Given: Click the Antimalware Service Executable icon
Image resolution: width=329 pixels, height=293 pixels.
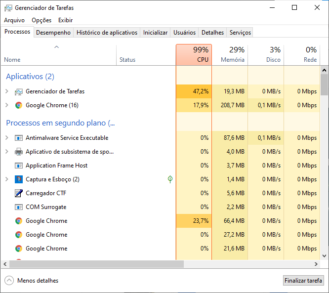Looking at the screenshot, I should pos(19,138).
